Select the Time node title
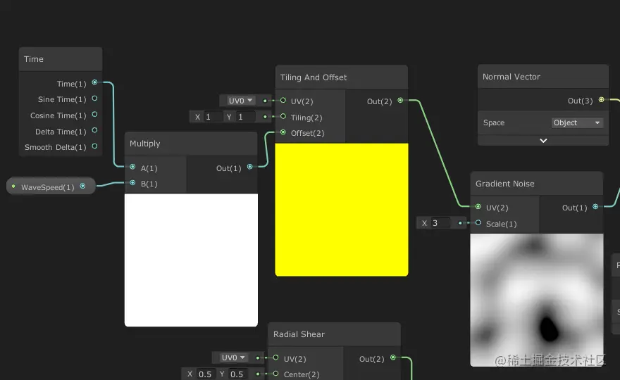 34,59
